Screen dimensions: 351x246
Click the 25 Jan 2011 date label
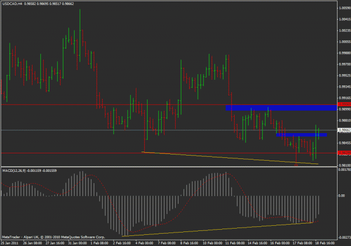[10, 243]
